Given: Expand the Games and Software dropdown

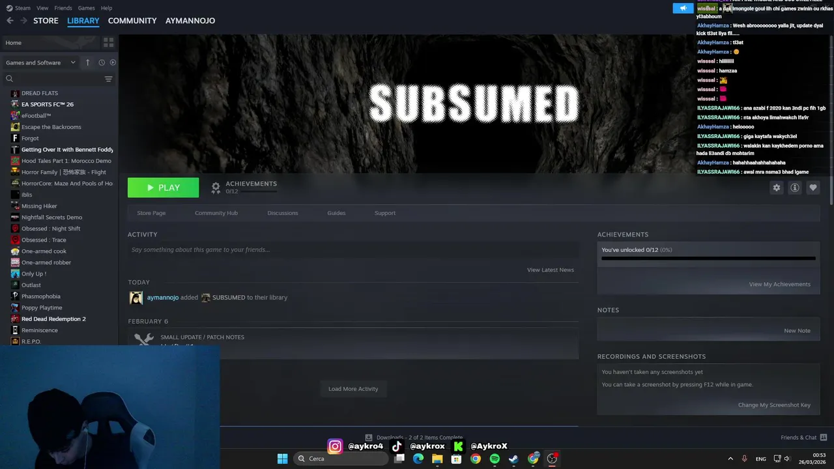Looking at the screenshot, I should [40, 63].
